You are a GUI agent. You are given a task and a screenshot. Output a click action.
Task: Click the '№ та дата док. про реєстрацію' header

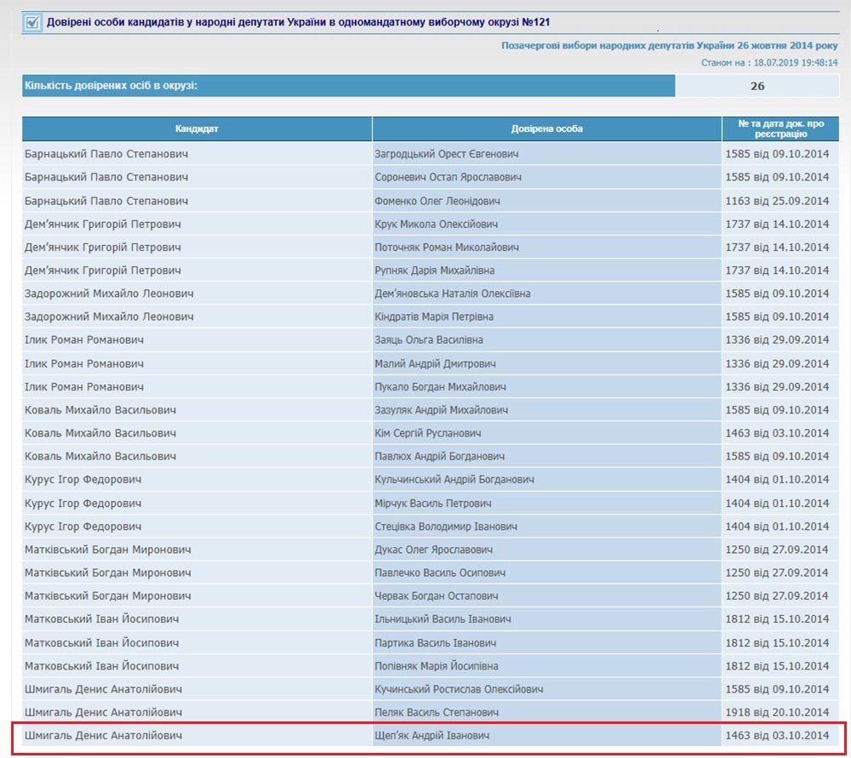(780, 128)
